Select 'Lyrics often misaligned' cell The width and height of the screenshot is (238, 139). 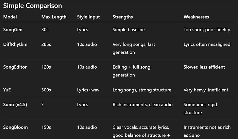[x=207, y=44]
